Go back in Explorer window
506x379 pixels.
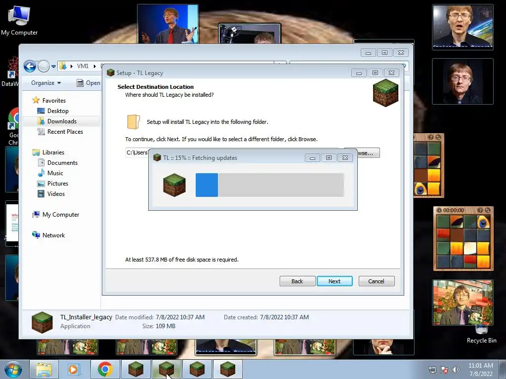(30, 67)
